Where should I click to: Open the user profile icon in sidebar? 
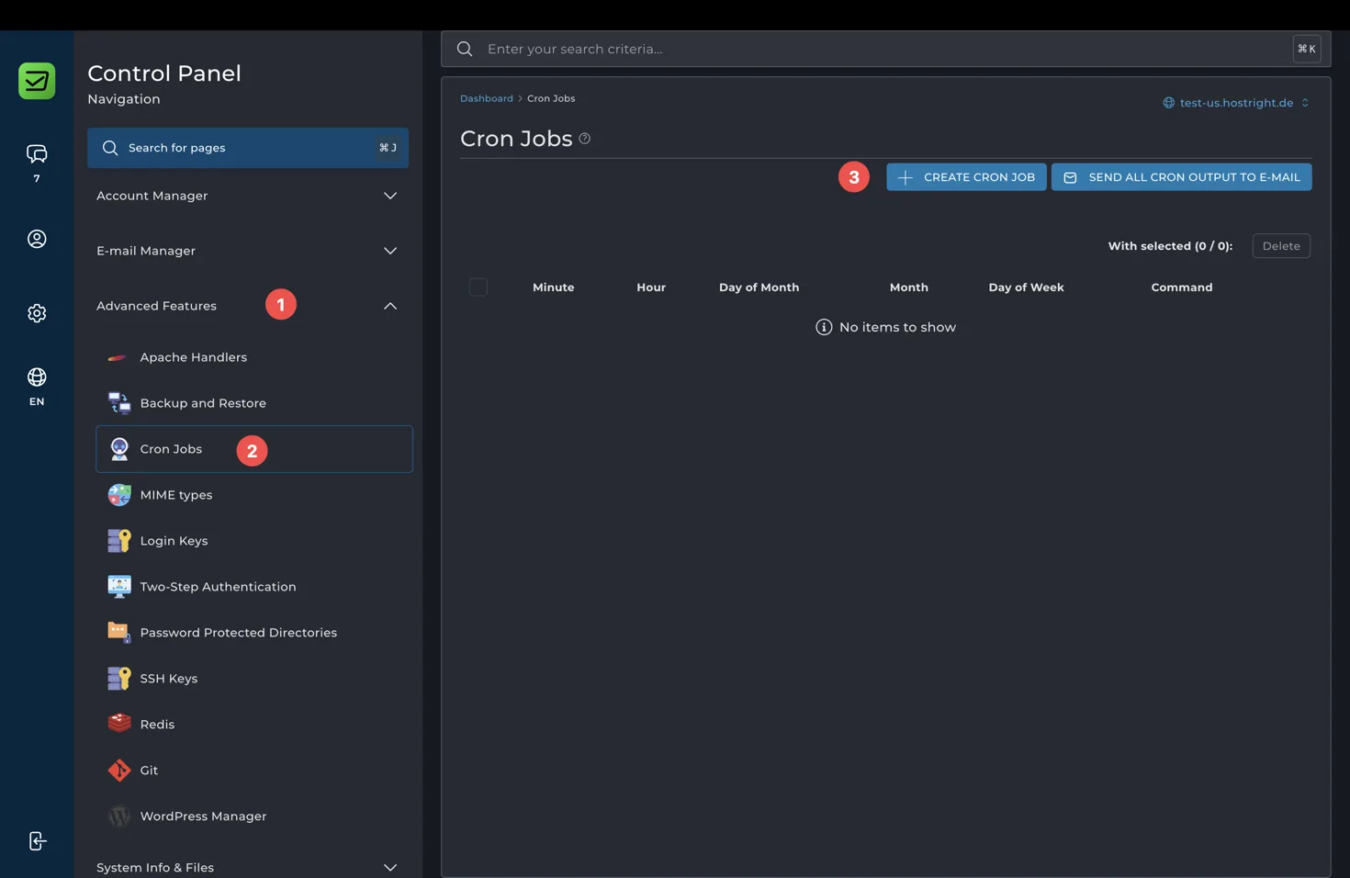click(37, 239)
